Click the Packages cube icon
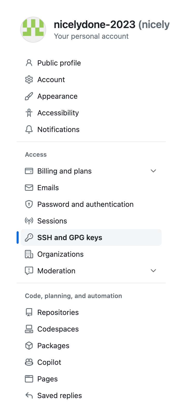 click(x=29, y=346)
